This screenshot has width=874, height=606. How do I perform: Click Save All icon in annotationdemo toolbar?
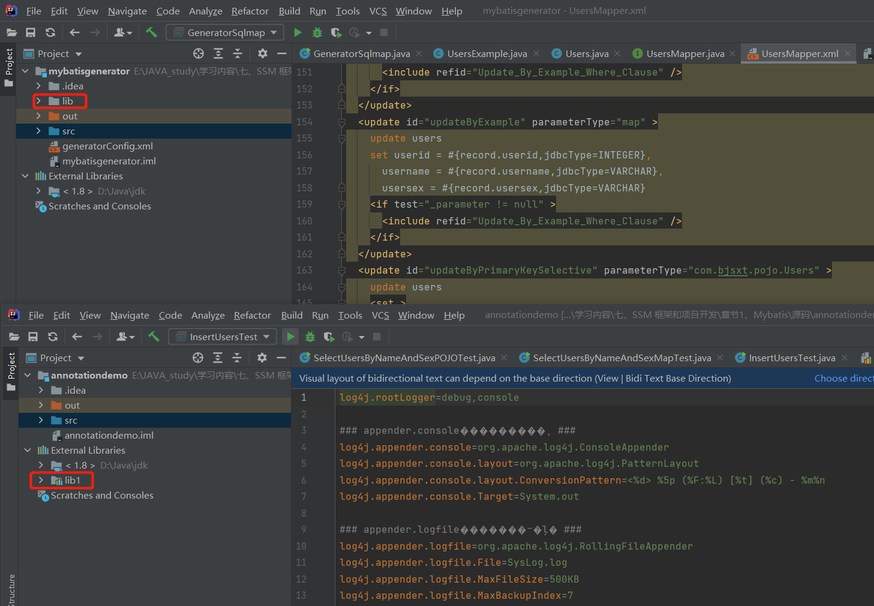(33, 337)
